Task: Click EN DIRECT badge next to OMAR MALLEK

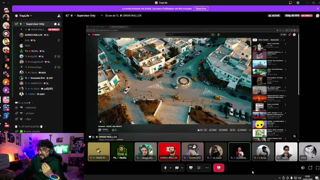Action: point(54,29)
